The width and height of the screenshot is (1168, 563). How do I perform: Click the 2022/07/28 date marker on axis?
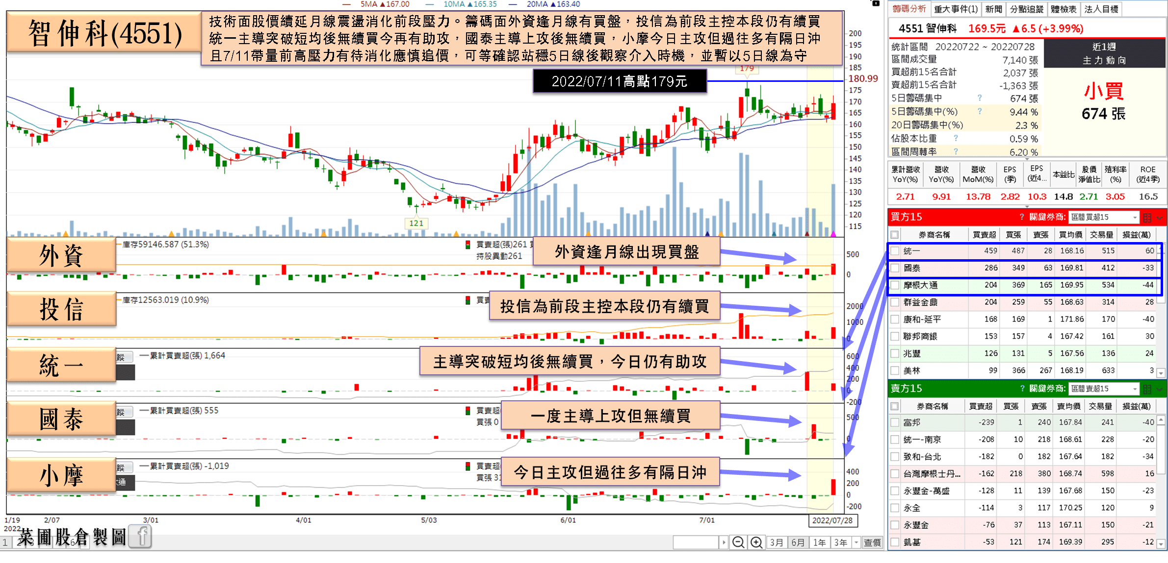coord(832,520)
